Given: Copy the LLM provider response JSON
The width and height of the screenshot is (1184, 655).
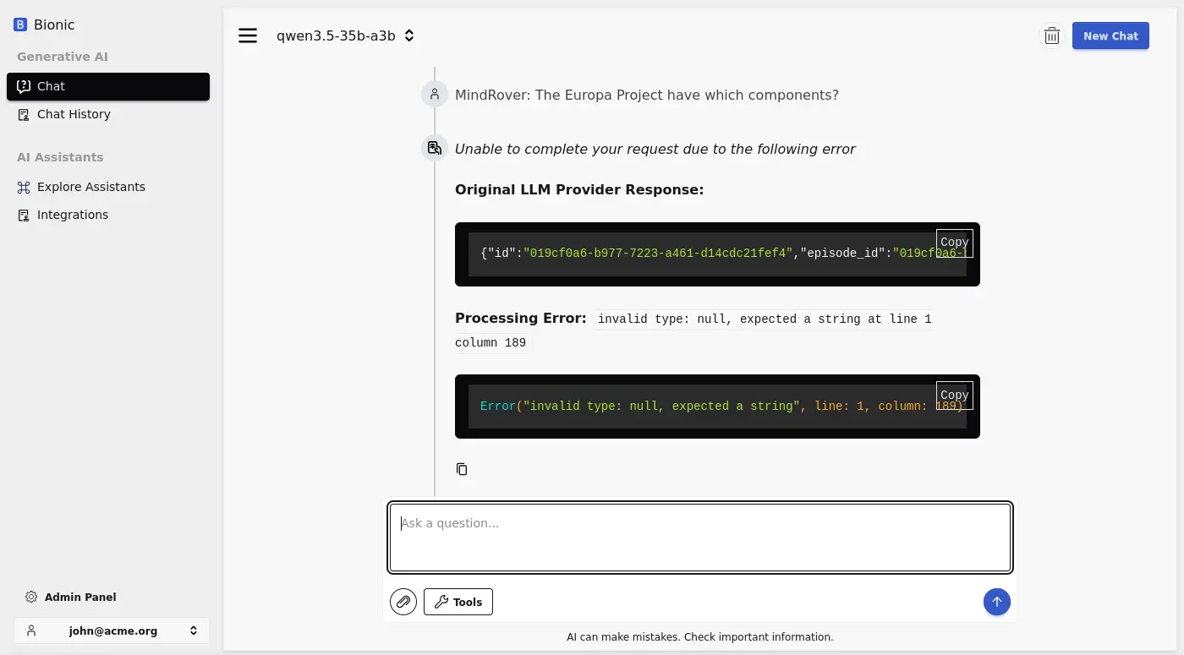Looking at the screenshot, I should 954,243.
